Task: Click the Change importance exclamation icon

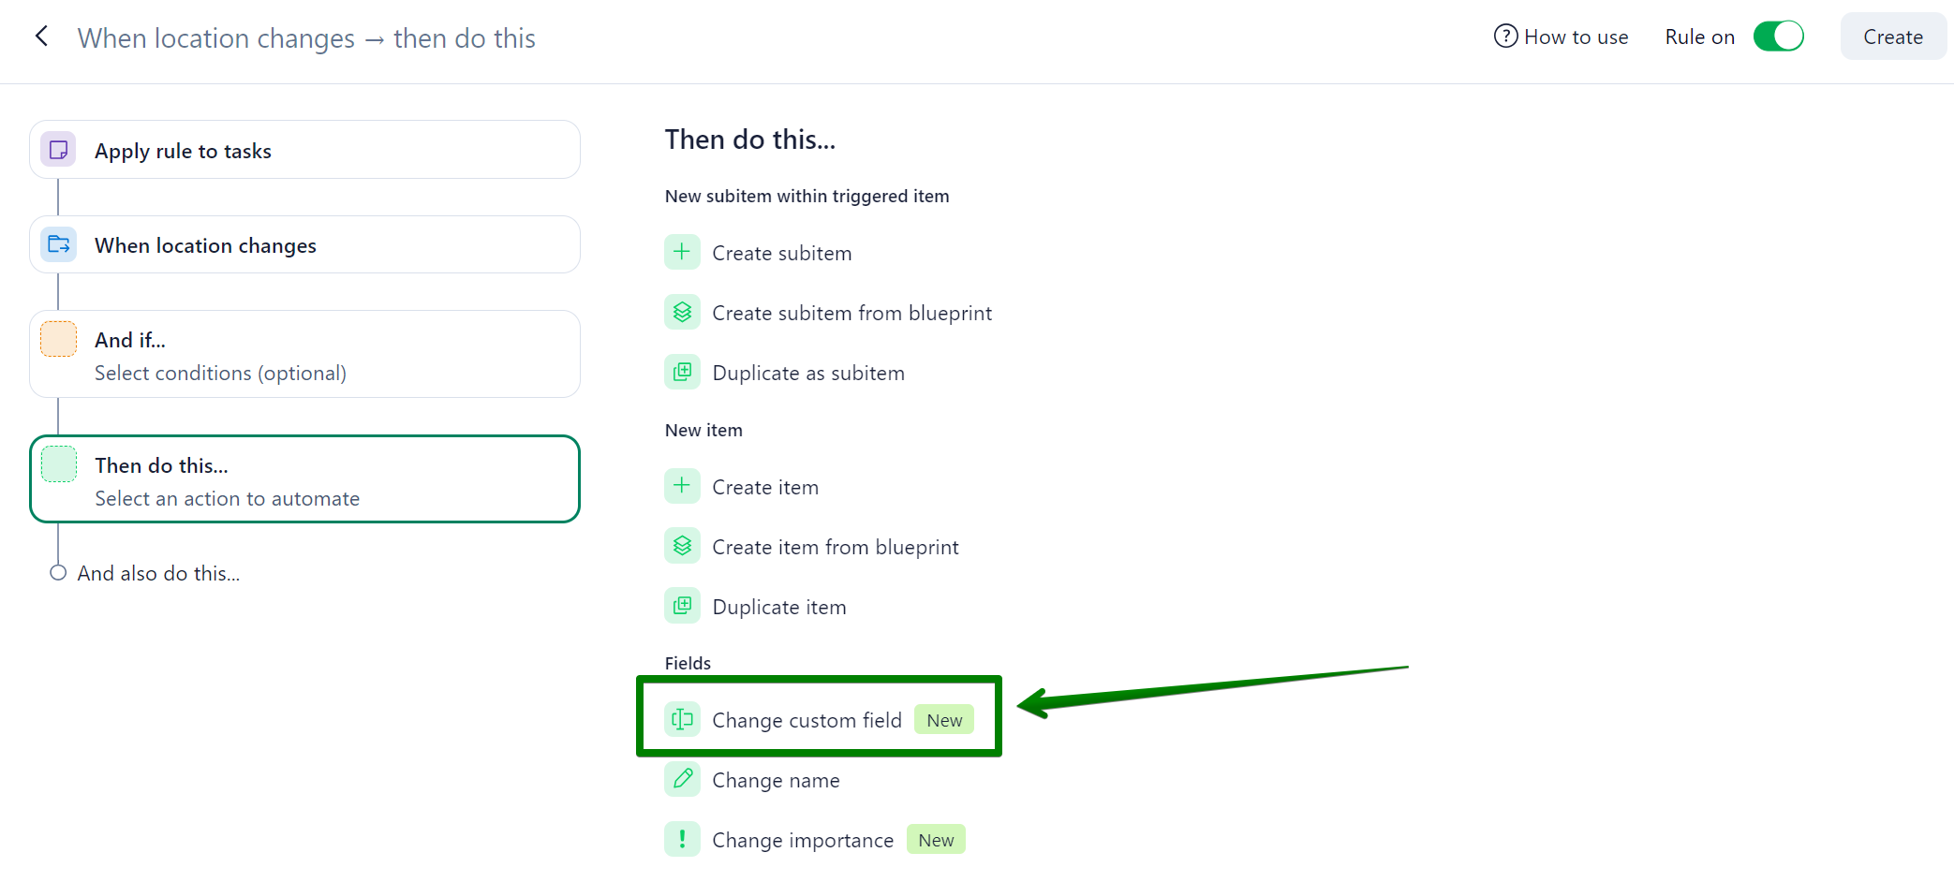Action: coord(682,839)
